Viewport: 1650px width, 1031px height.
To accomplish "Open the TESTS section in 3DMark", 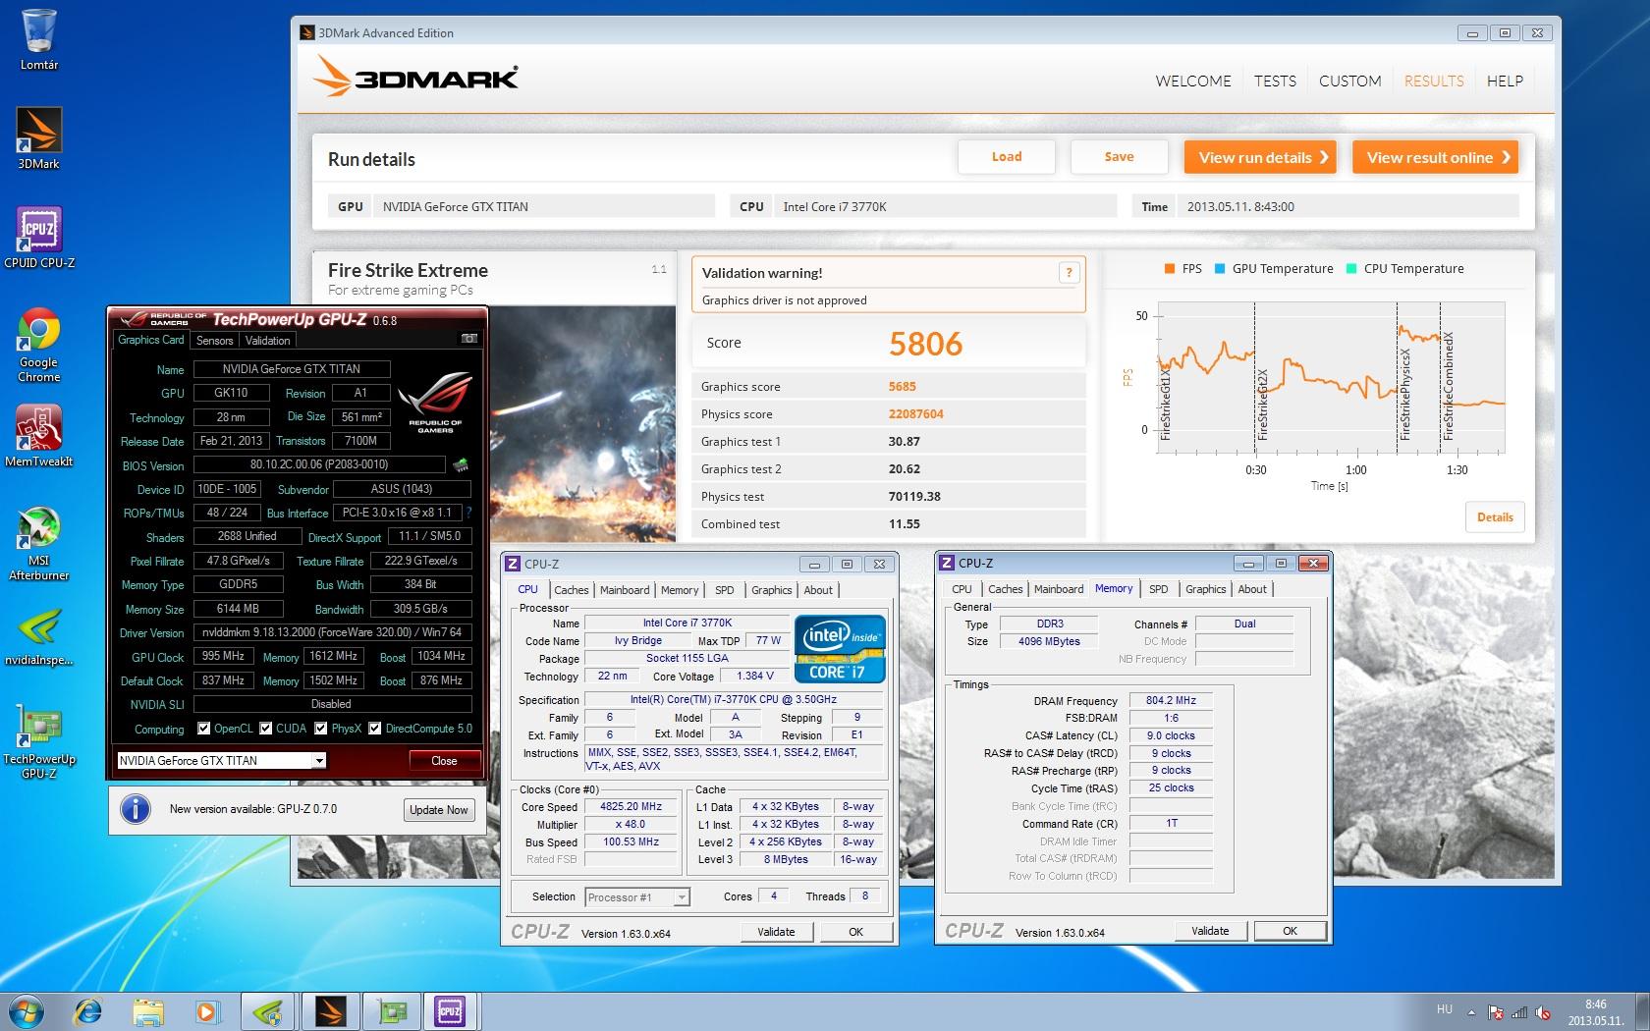I will coord(1275,81).
